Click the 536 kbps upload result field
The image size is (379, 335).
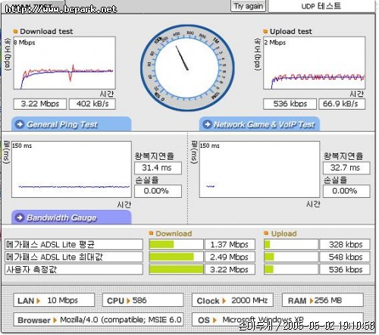coord(290,104)
